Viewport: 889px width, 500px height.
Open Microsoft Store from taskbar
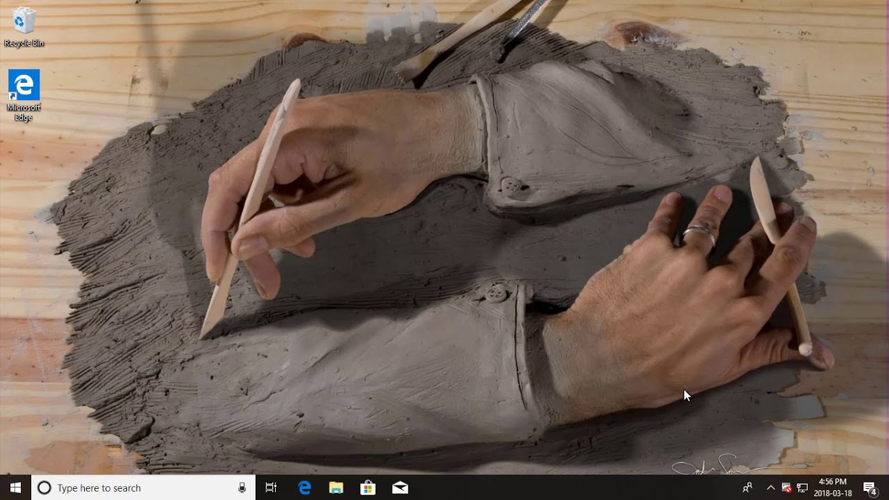point(368,487)
